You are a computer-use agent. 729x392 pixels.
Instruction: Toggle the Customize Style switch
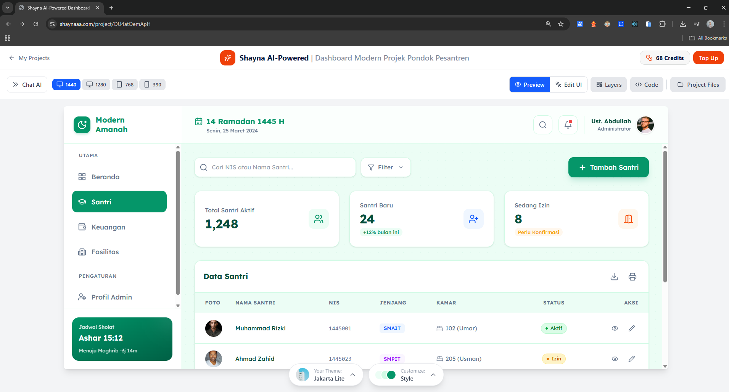pyautogui.click(x=386, y=375)
